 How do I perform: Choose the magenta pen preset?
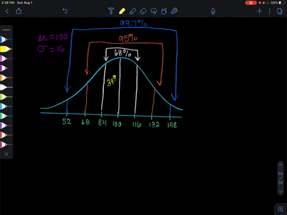pyautogui.click(x=6, y=59)
